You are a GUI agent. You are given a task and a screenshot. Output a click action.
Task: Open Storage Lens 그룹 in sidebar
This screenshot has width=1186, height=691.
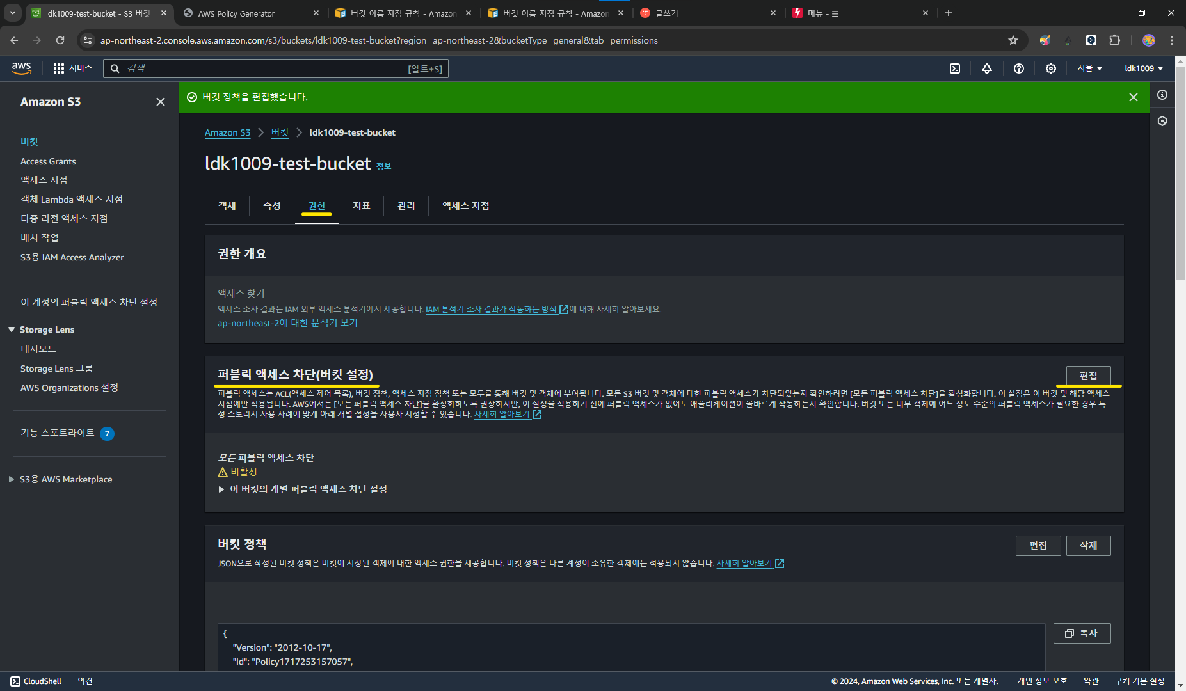click(x=57, y=369)
